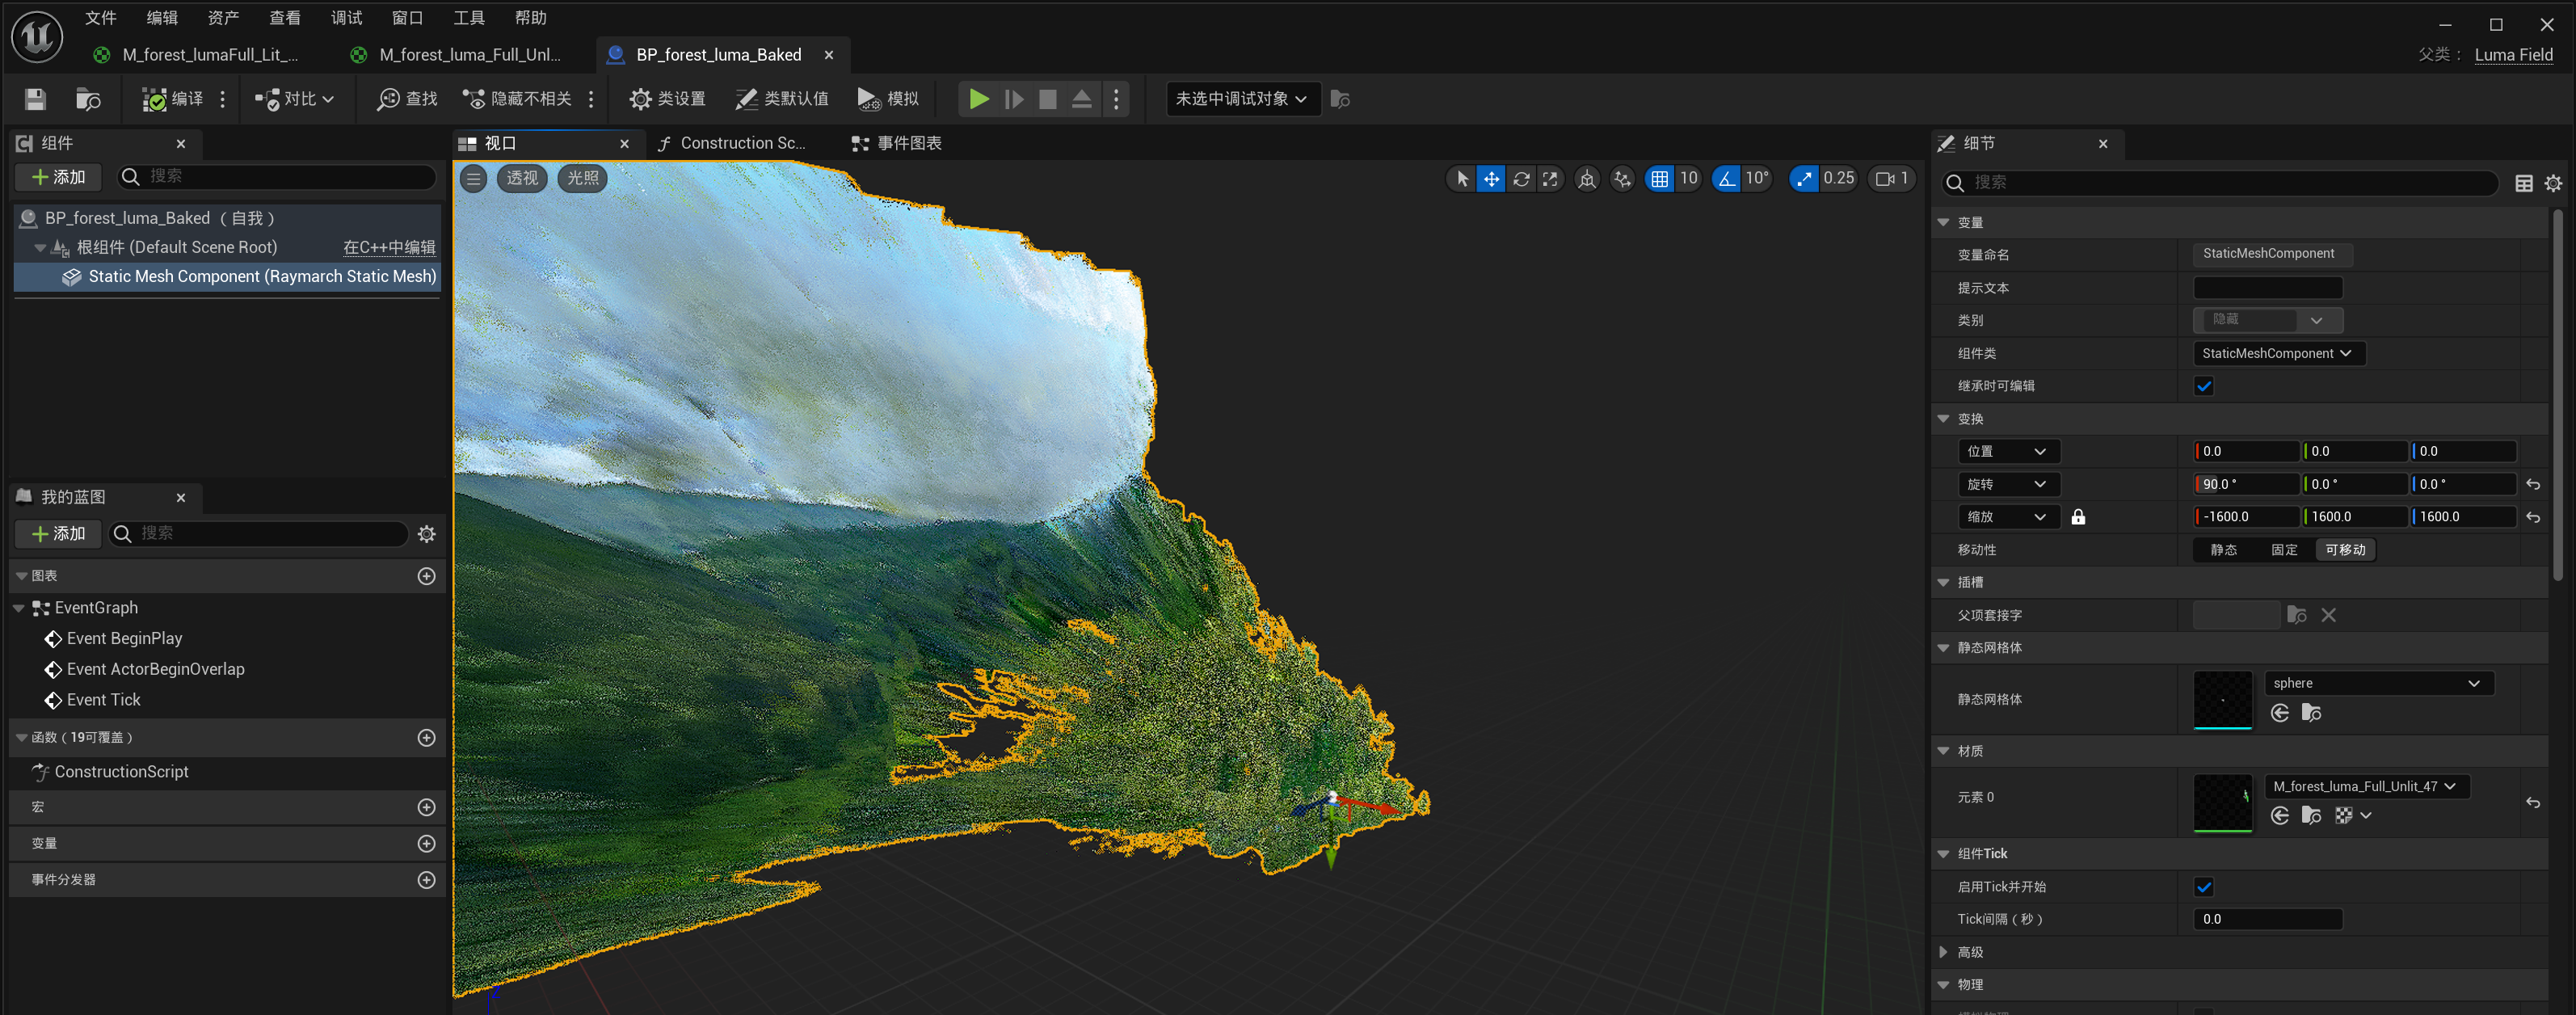Click the Compile button icon
This screenshot has height=1015, width=2576.
click(x=155, y=99)
